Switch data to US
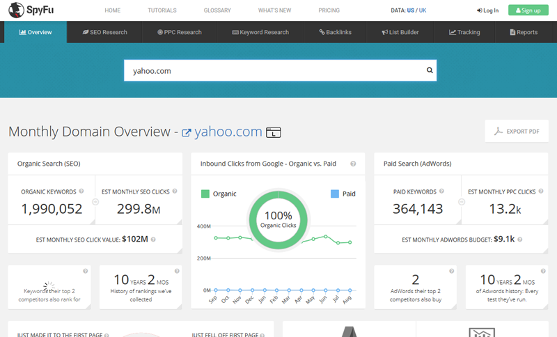Image resolution: width=557 pixels, height=337 pixels. [410, 10]
